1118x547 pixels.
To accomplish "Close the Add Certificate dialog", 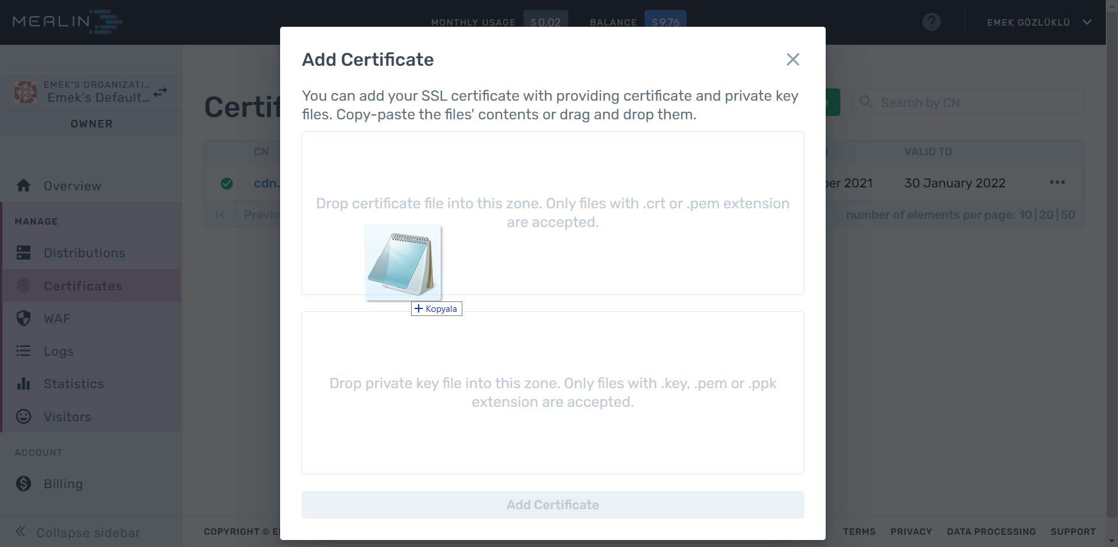I will click(x=792, y=59).
